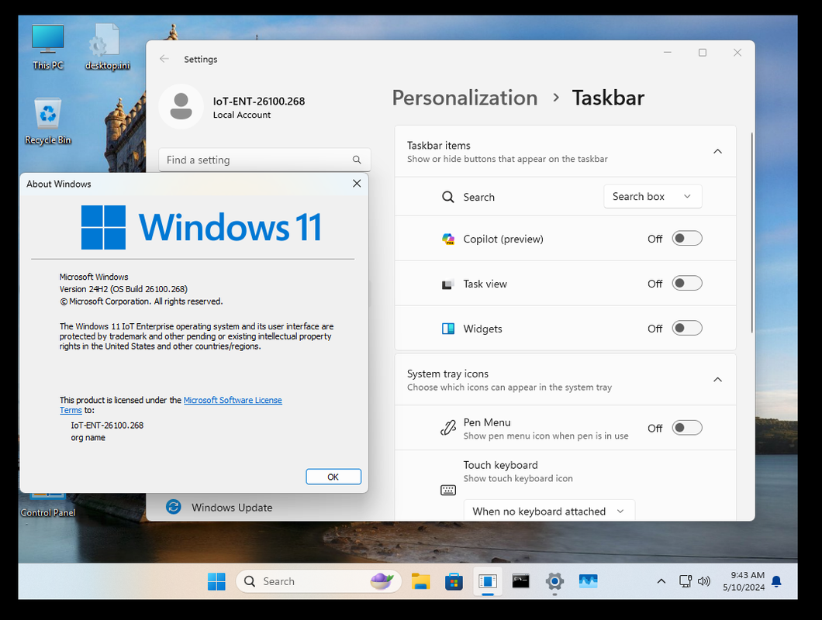Viewport: 822px width, 620px height.
Task: Open File Explorer from the taskbar
Action: click(420, 581)
